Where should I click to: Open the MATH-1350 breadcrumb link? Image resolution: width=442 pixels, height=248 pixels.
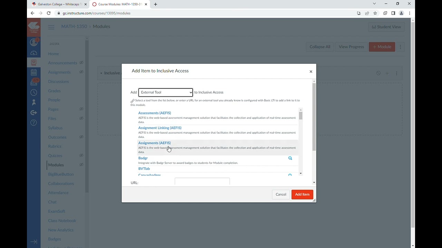(x=74, y=27)
